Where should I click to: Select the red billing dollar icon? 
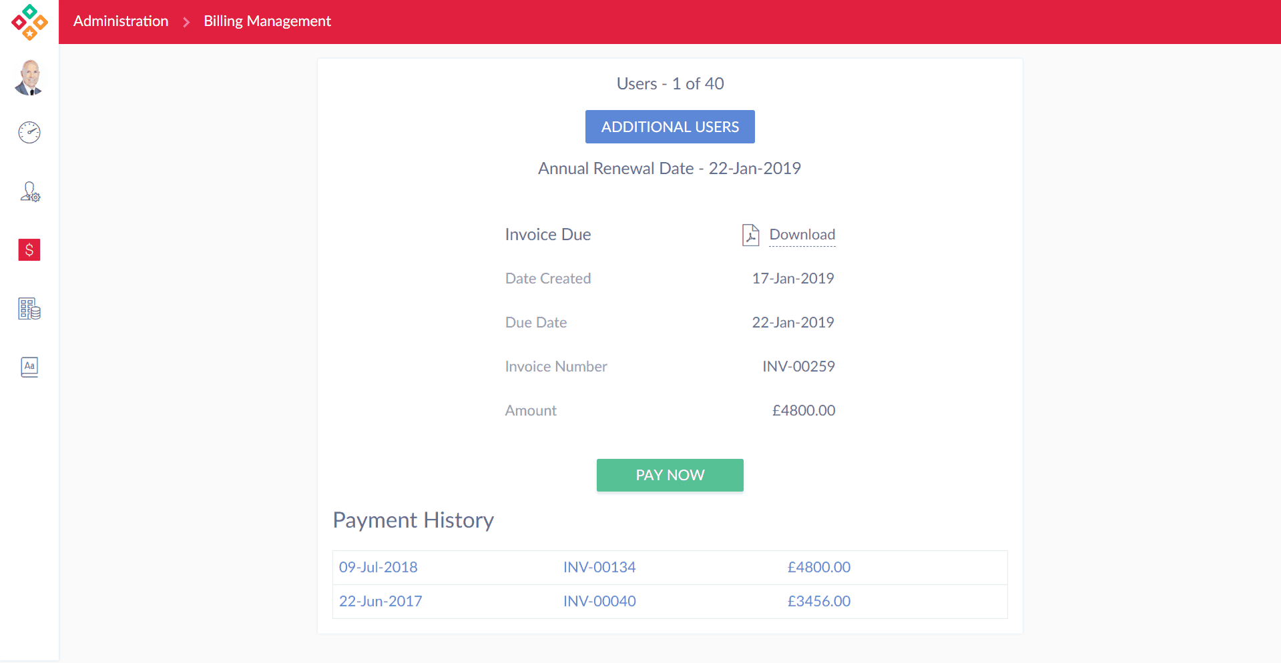click(x=29, y=250)
